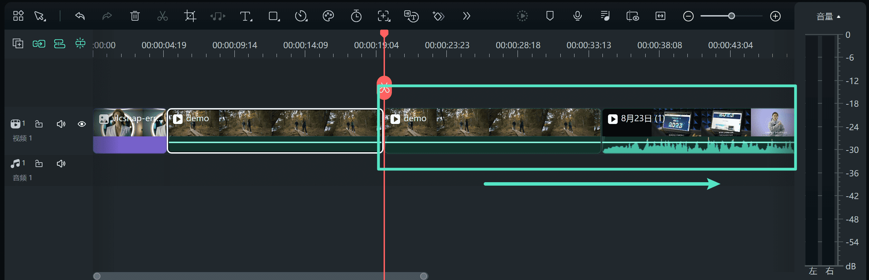Mute the Audio 1 track speaker
Image resolution: width=869 pixels, height=280 pixels.
61,164
